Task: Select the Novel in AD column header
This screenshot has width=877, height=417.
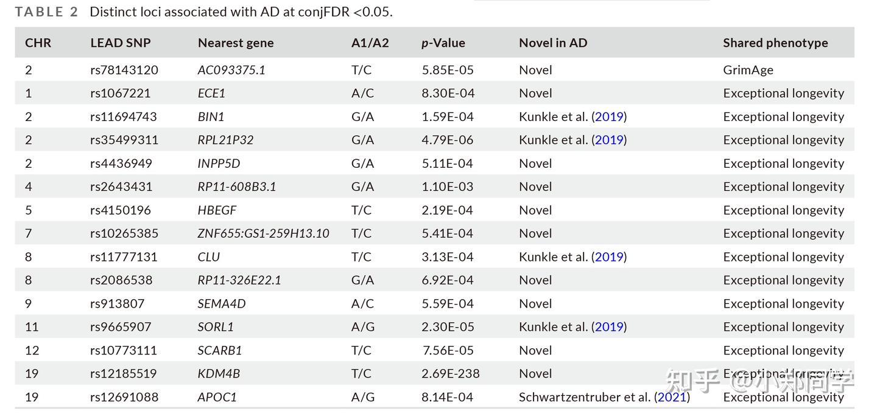Action: pos(553,43)
